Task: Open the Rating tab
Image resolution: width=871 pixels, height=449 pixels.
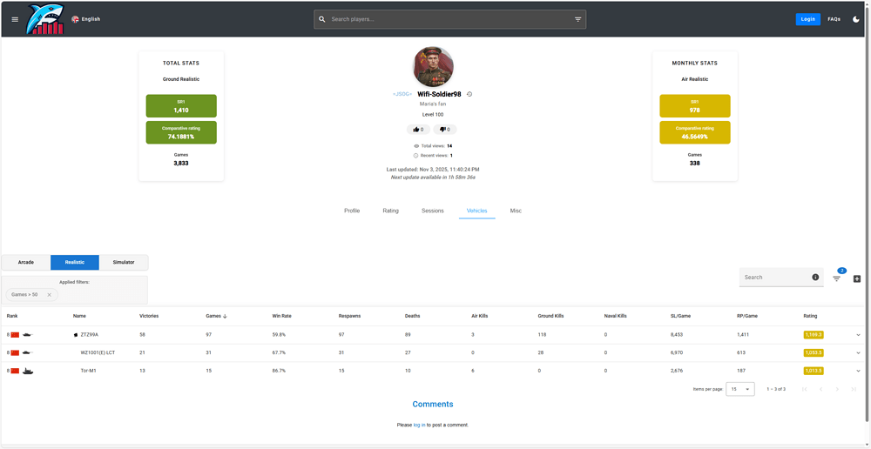Action: click(390, 211)
